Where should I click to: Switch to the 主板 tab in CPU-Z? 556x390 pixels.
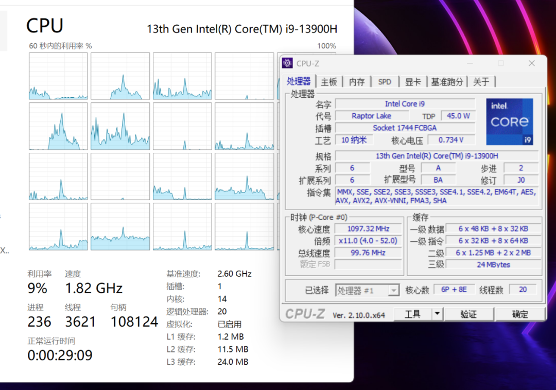tap(328, 82)
